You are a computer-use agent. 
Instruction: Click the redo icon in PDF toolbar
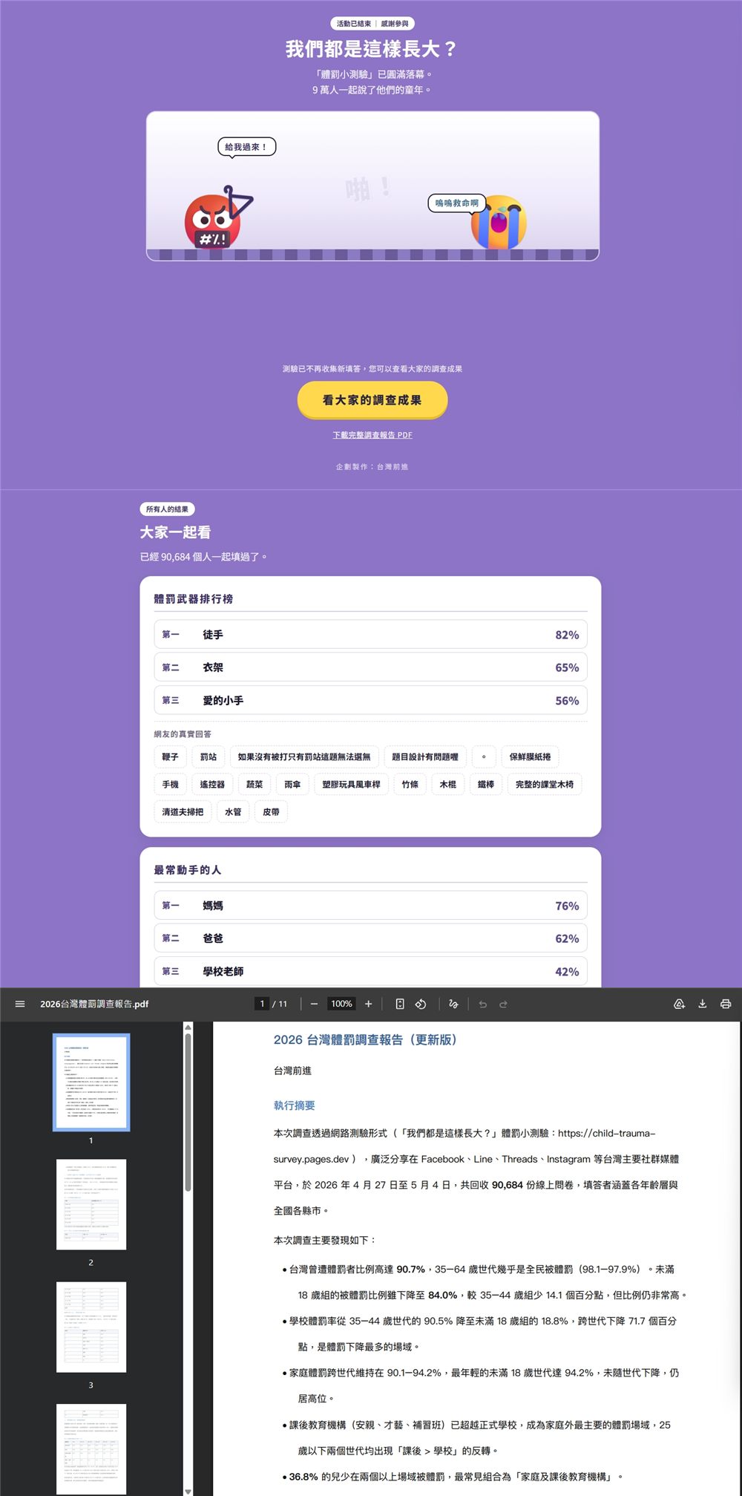(503, 1004)
